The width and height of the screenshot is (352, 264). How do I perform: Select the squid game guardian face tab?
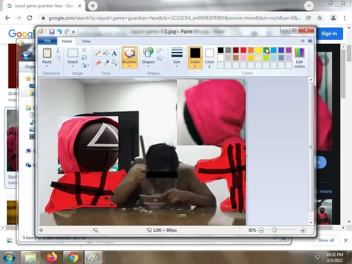[x=44, y=6]
